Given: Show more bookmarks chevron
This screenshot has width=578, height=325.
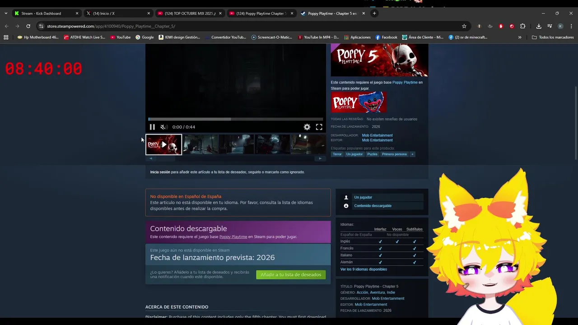Looking at the screenshot, I should [520, 37].
